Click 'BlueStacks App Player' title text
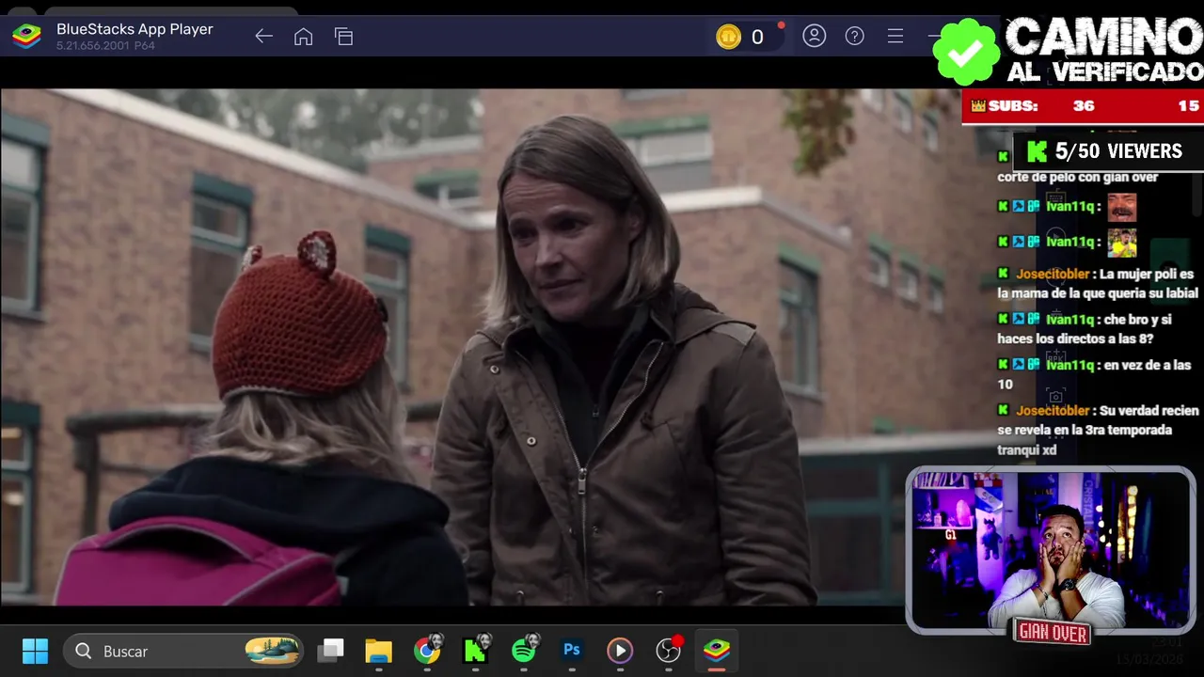Image resolution: width=1204 pixels, height=677 pixels. pyautogui.click(x=135, y=29)
